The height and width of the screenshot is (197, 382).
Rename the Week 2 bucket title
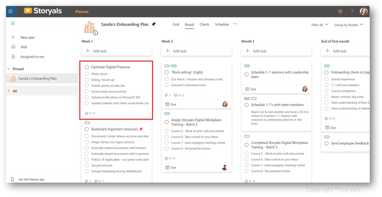point(167,41)
